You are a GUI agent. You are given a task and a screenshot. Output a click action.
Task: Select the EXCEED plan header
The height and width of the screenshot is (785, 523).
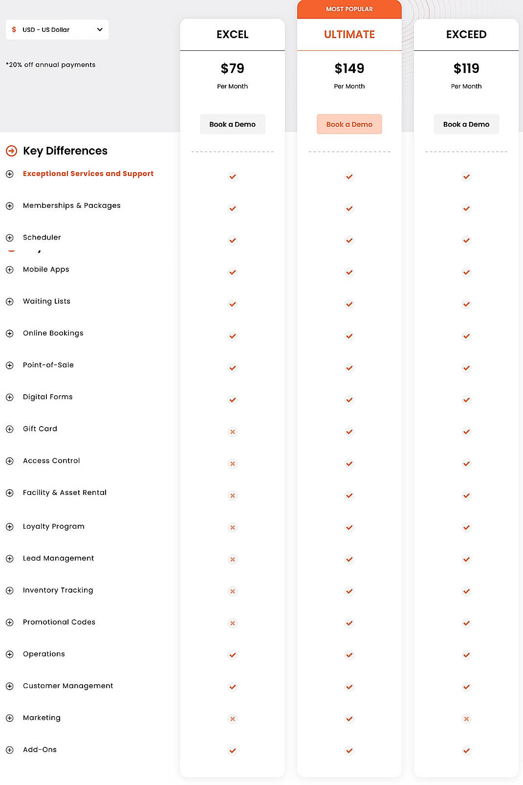point(466,34)
